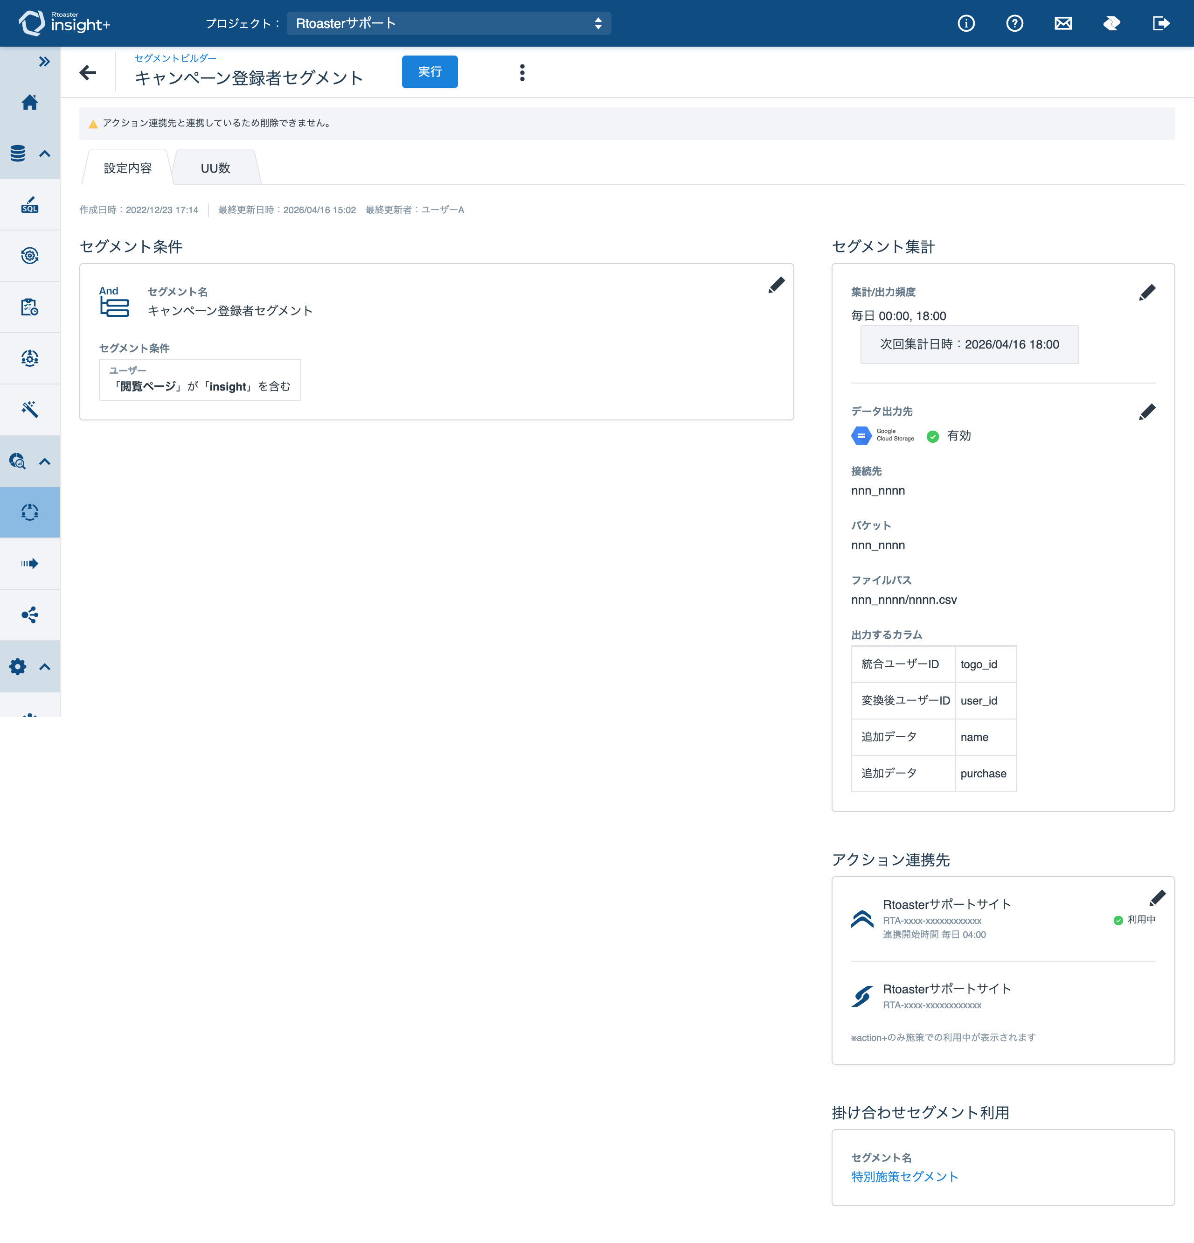The height and width of the screenshot is (1243, 1194).
Task: Open the magic wand sidebar icon
Action: [30, 409]
